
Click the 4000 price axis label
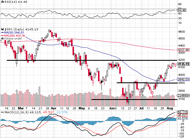181,75
